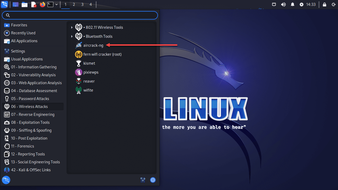Click the Kali dragon menu launcher in the top panel
The image size is (338, 190).
(x=4, y=4)
